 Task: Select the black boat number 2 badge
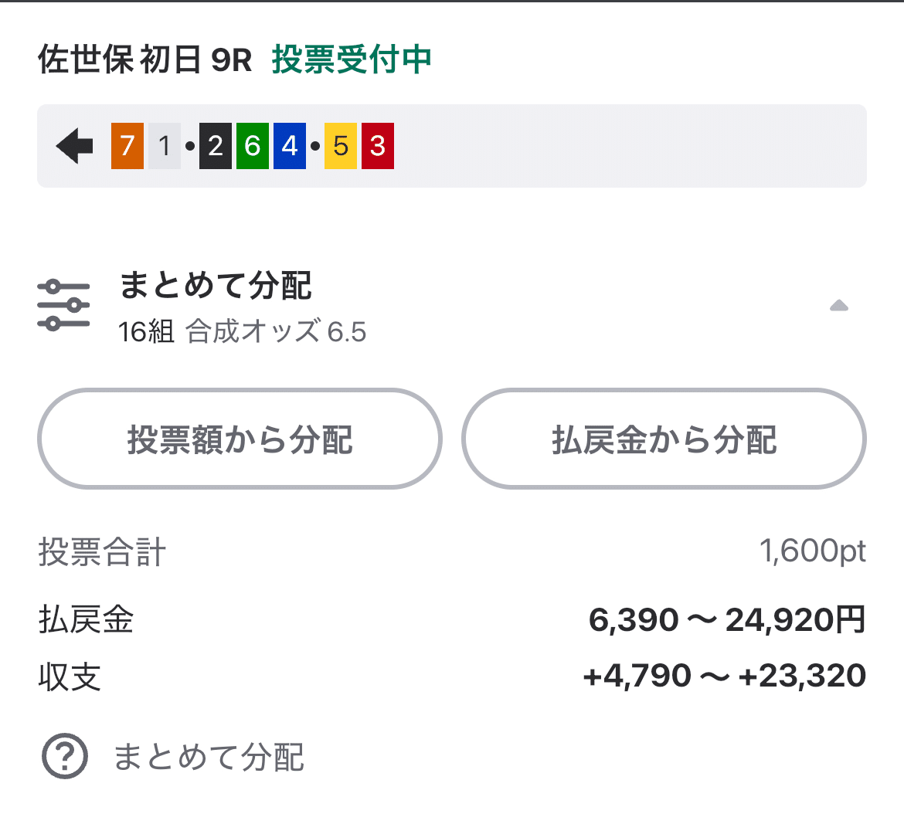pos(214,147)
